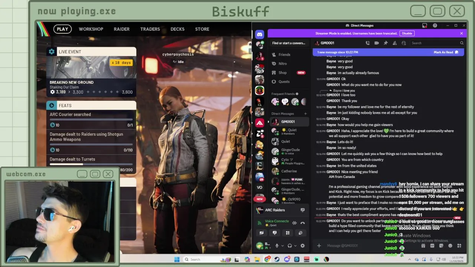Open the Friends page
This screenshot has height=267, width=475.
288,55
